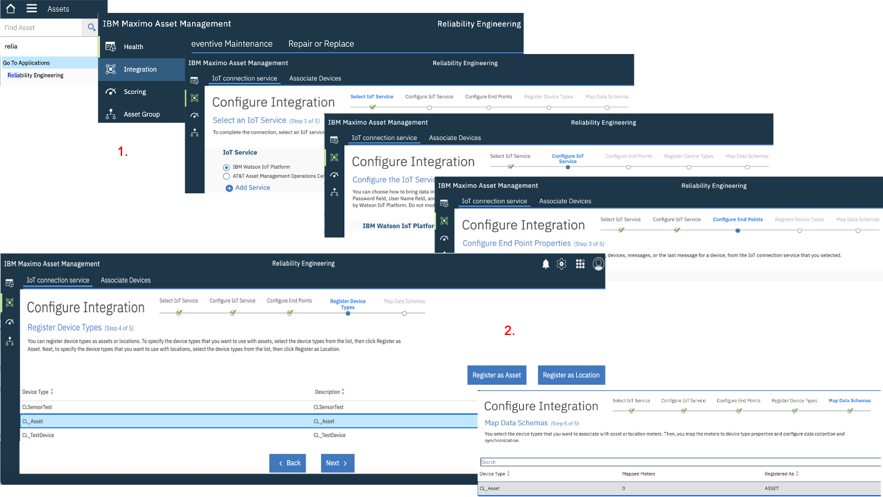Image resolution: width=883 pixels, height=497 pixels.
Task: Click the Add Service plus icon
Action: 229,188
